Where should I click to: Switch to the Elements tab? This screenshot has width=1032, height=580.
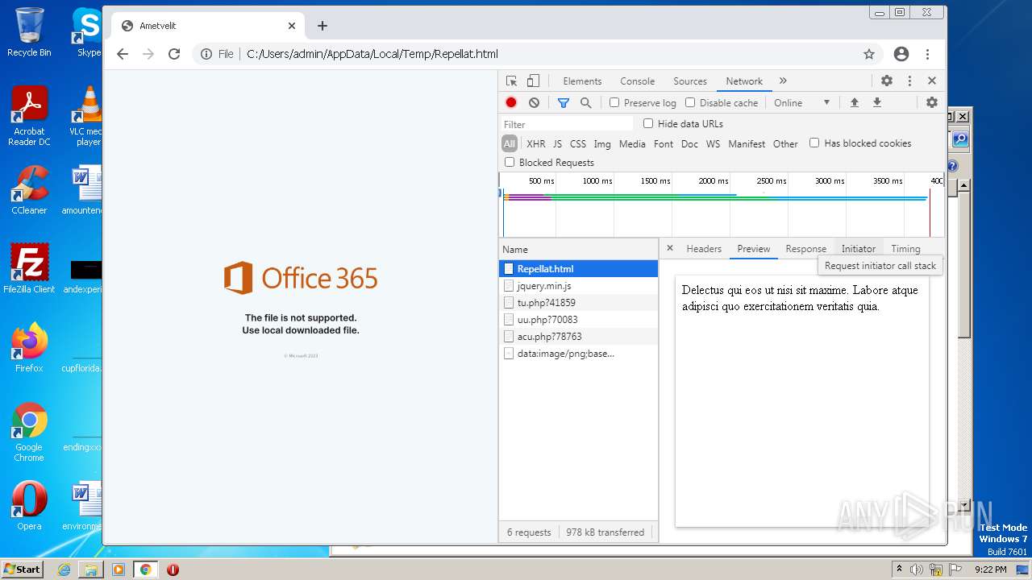pyautogui.click(x=582, y=81)
